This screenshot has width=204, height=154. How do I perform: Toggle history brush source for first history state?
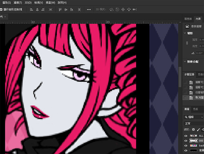click(x=185, y=82)
